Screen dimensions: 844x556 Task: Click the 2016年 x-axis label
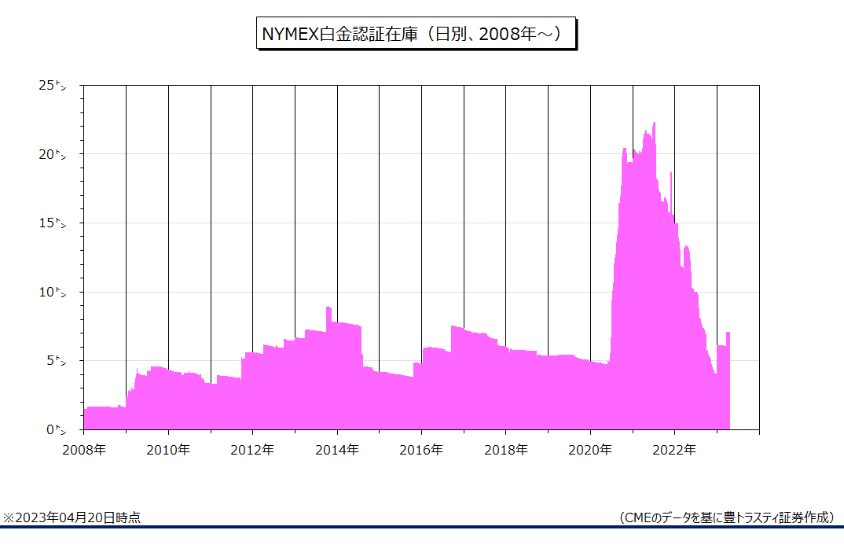pos(421,450)
